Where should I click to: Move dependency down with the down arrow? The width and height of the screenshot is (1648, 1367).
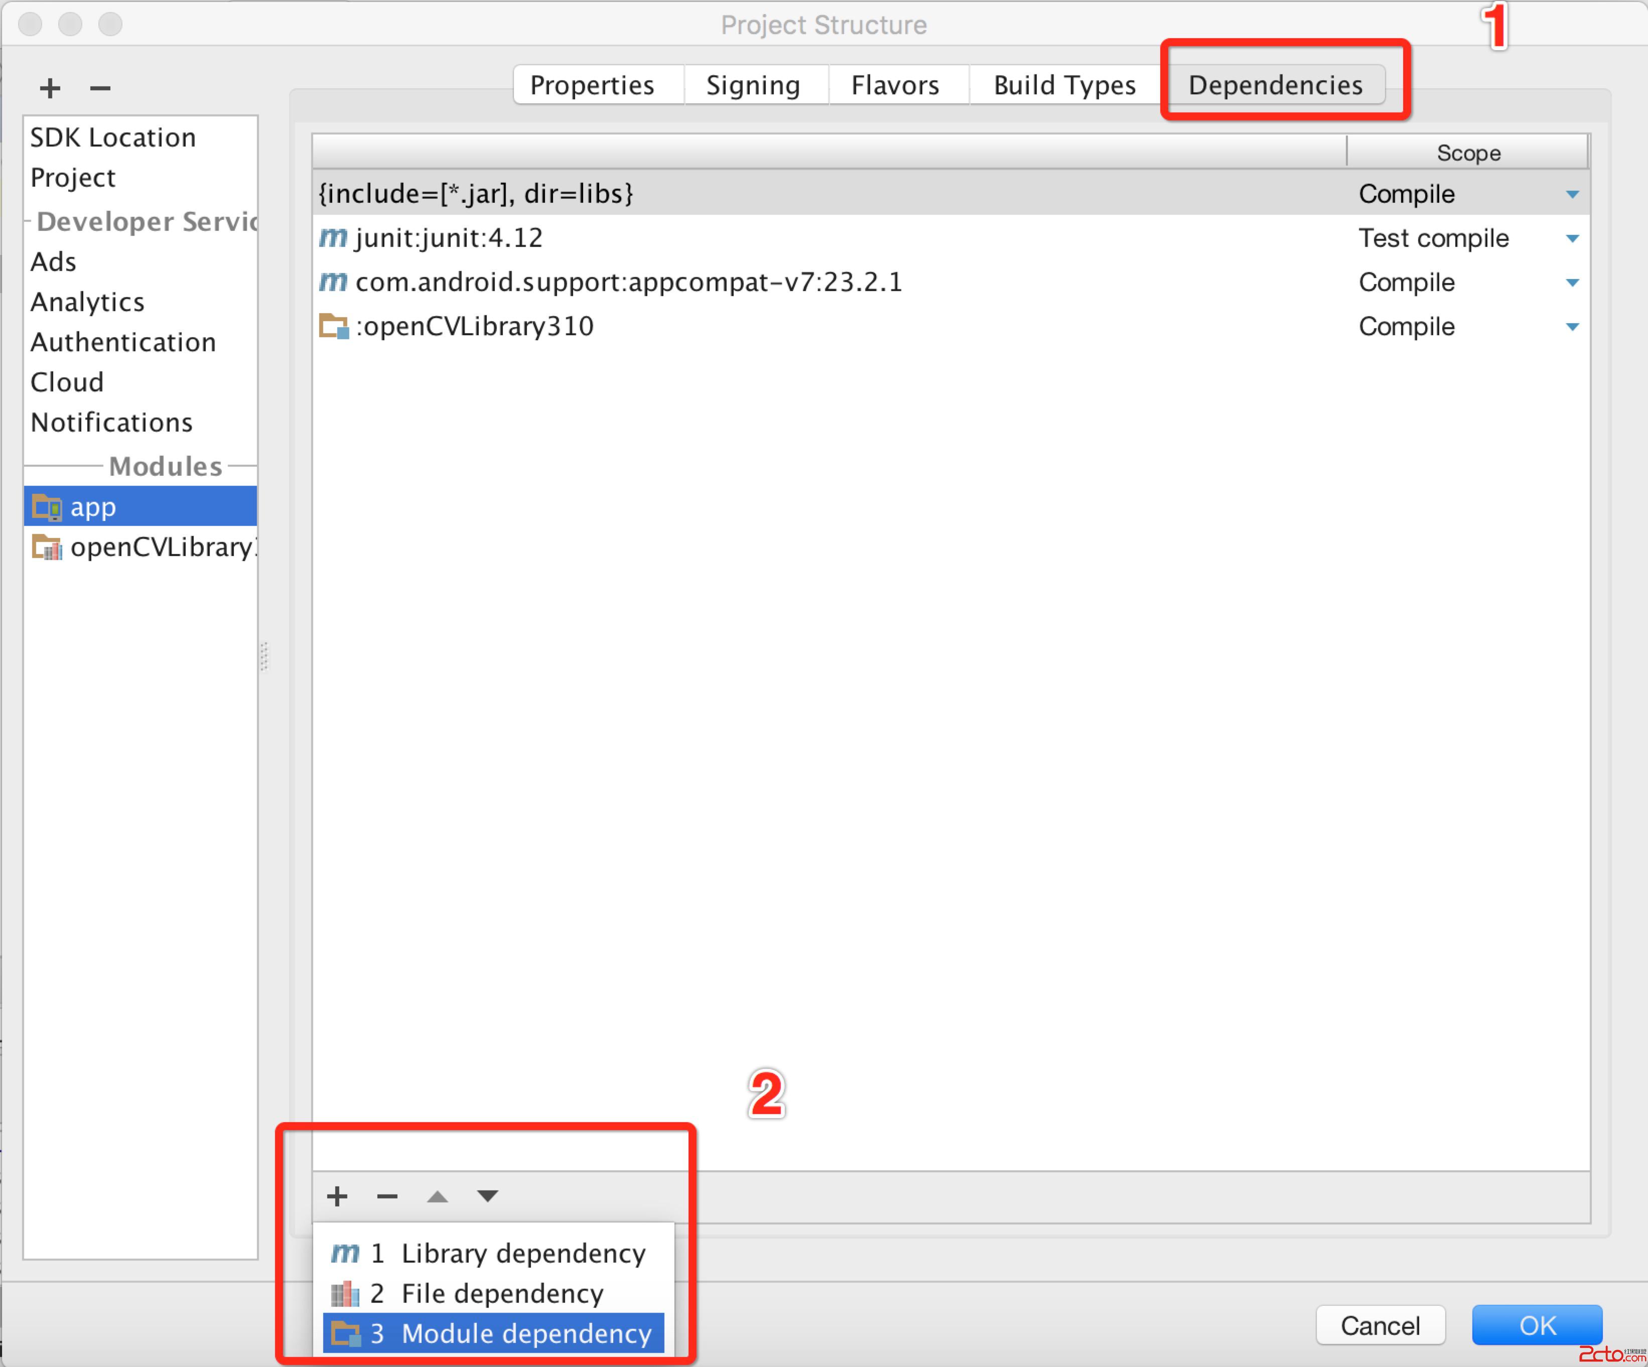click(487, 1196)
